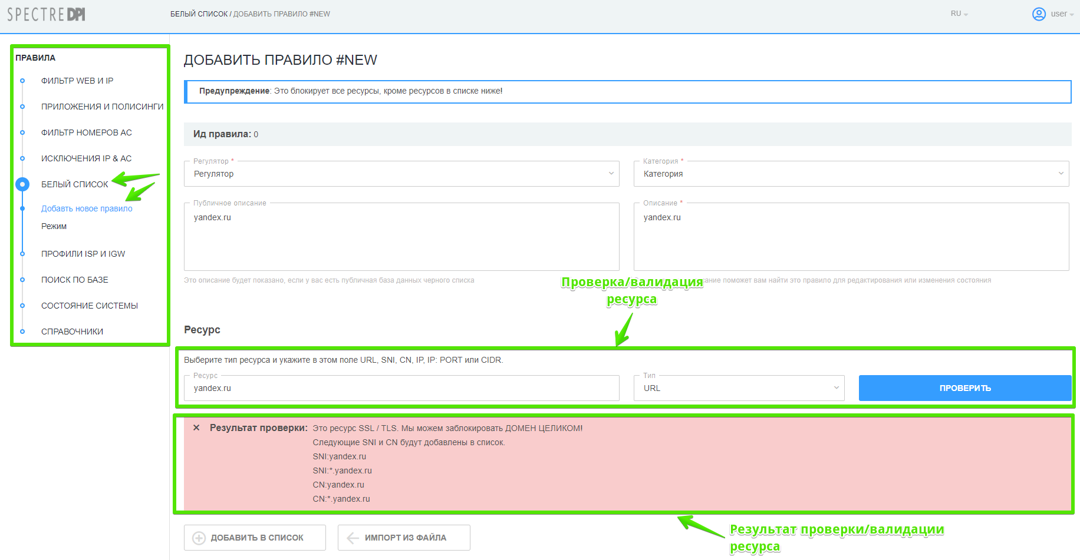The height and width of the screenshot is (560, 1080).
Task: Click the SPECTRE DPI logo
Action: (x=46, y=14)
